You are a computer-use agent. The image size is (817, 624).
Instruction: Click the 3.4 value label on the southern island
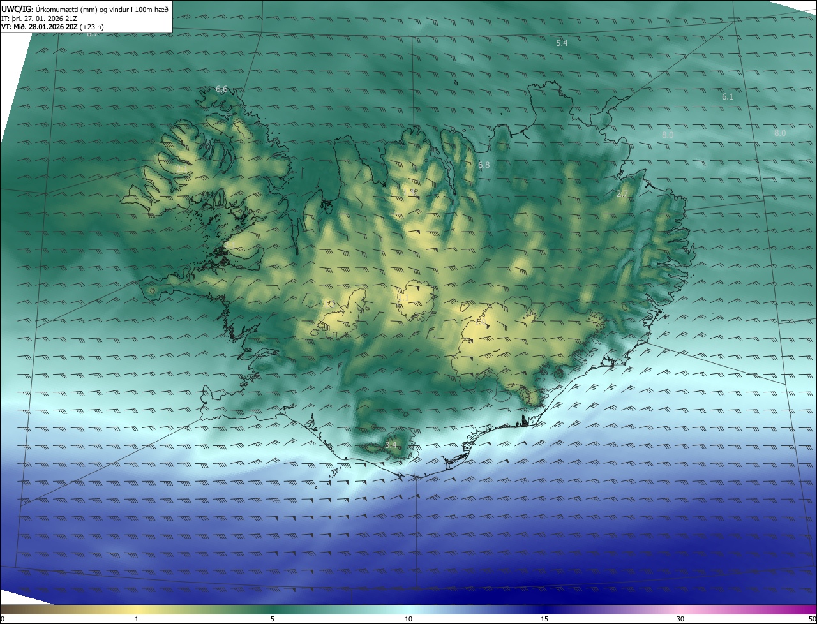coord(391,445)
